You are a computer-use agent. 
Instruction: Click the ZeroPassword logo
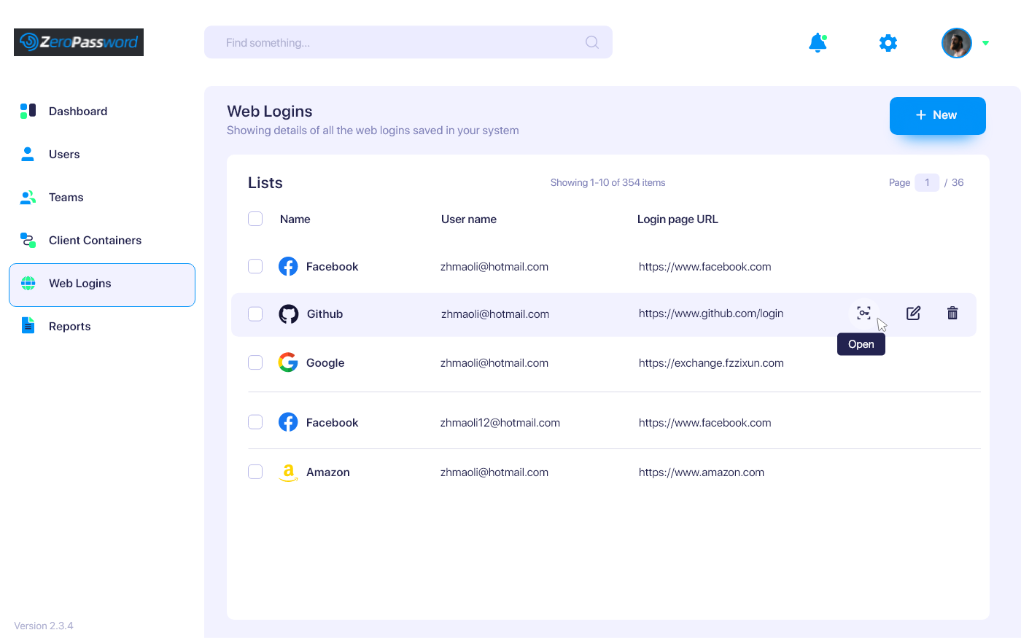79,42
